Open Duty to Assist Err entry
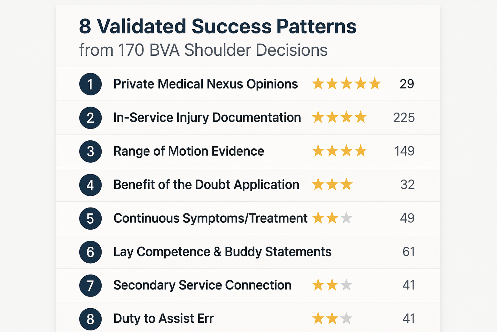The width and height of the screenshot is (497, 332). pos(163,319)
